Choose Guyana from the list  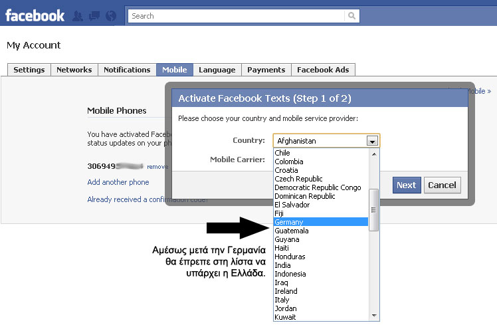(x=321, y=239)
